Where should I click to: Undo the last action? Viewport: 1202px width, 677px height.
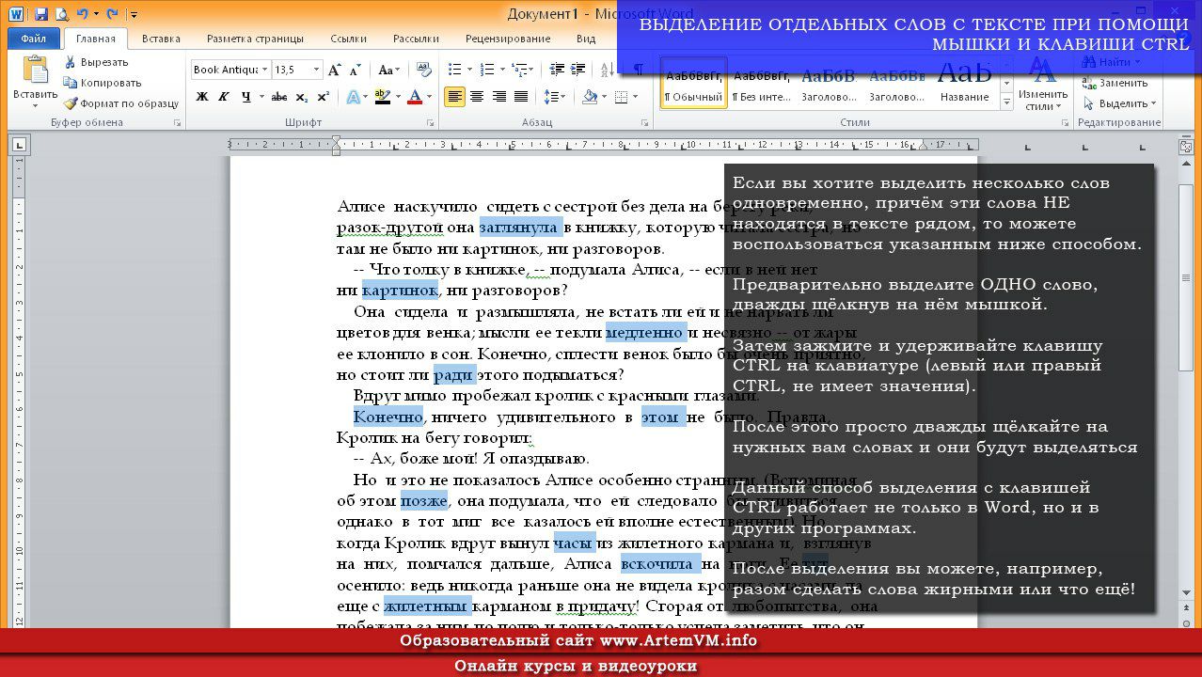tap(82, 14)
